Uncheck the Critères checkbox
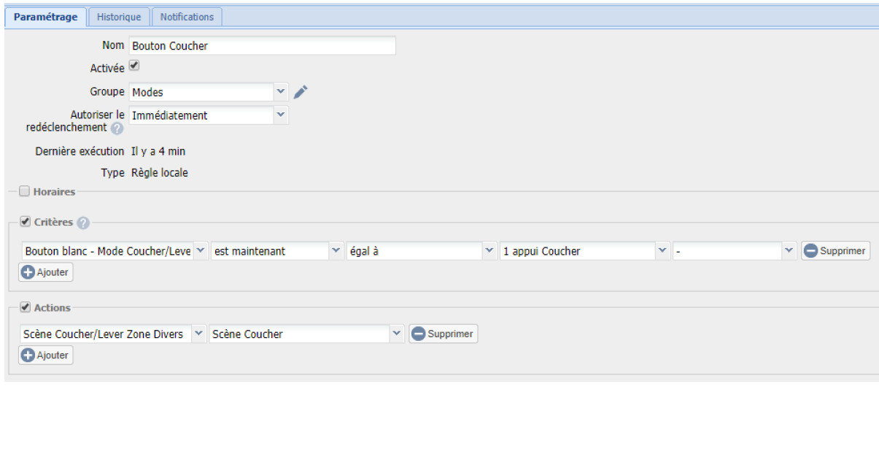Image resolution: width=879 pixels, height=473 pixels. pyautogui.click(x=26, y=222)
